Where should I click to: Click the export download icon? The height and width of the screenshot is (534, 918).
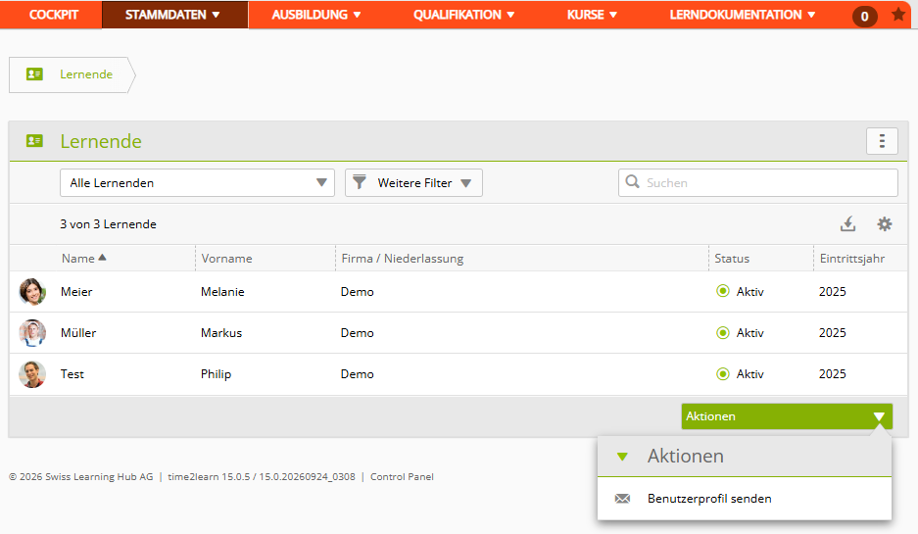coord(847,223)
